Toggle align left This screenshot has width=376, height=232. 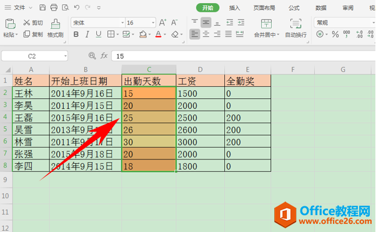(194, 34)
